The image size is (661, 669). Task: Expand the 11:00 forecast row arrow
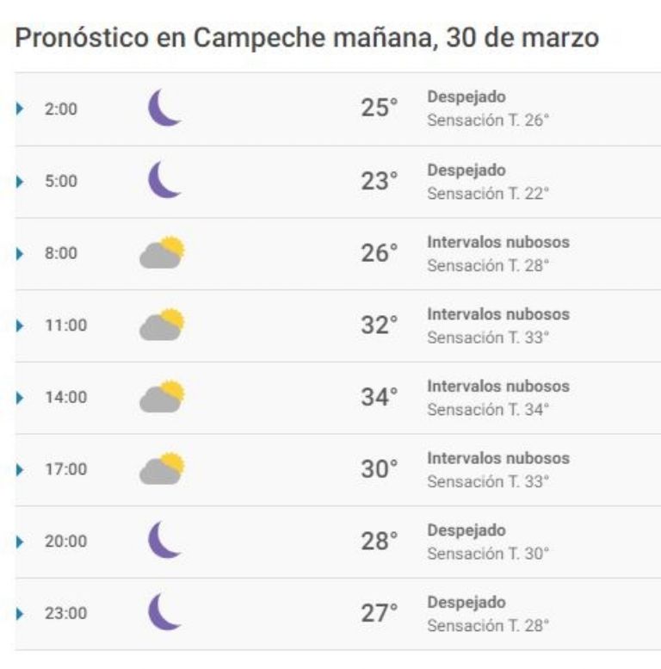point(20,326)
